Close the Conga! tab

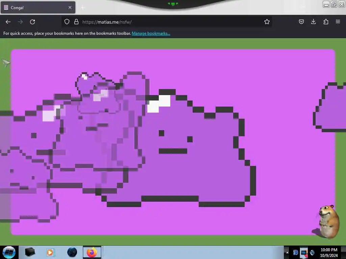point(70,7)
